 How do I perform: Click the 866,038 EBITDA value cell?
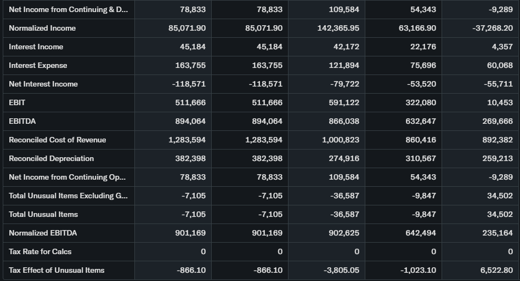(343, 121)
